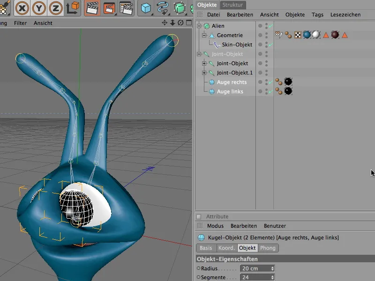Viewport: 375px width, 281px height.
Task: Click the viewport zoom camera icon
Action: [x=172, y=22]
